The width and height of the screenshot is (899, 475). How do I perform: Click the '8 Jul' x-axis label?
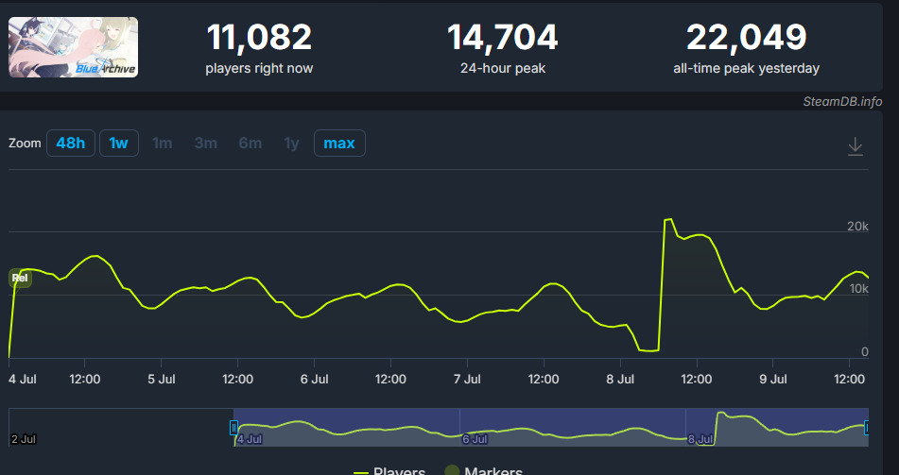coord(620,380)
